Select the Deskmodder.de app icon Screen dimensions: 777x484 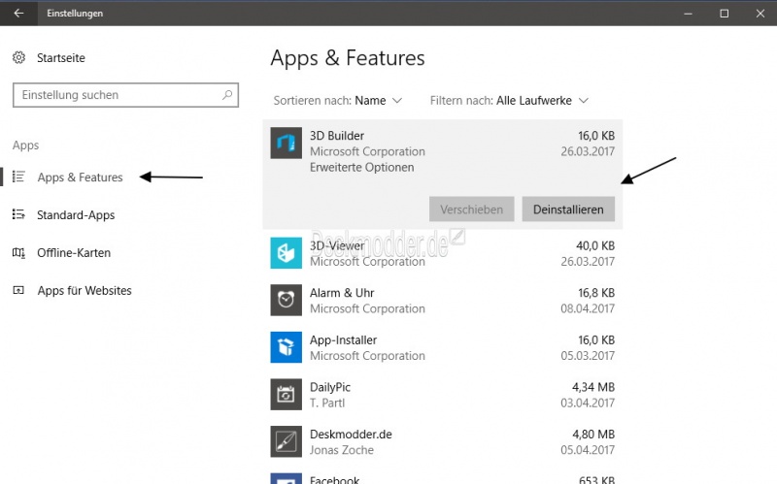click(286, 441)
